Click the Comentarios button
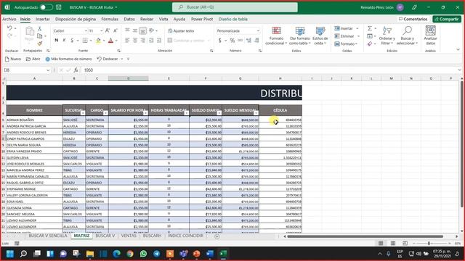 tap(413, 19)
